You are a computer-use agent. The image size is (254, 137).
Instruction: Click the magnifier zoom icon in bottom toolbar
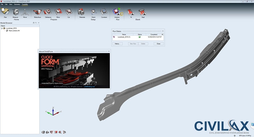pyautogui.click(x=60, y=132)
